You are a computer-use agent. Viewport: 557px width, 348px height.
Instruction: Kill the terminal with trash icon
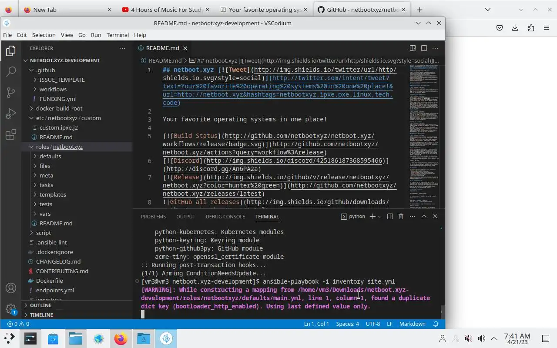tap(401, 217)
